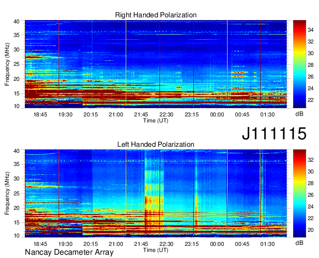The height and width of the screenshot is (258, 319).
Task: Click the 18:45 time tick under the top panel
Action: [40, 115]
